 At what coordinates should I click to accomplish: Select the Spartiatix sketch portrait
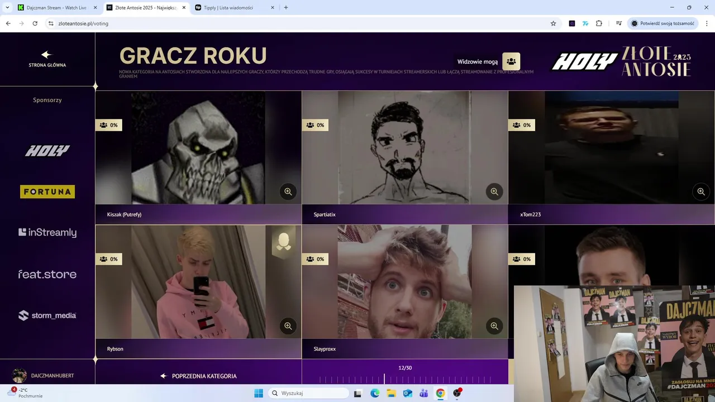(405, 148)
